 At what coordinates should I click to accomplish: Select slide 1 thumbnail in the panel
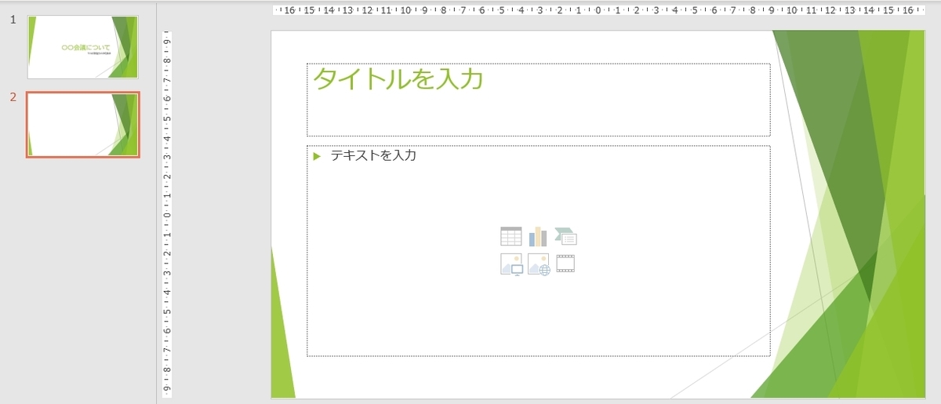click(x=82, y=47)
